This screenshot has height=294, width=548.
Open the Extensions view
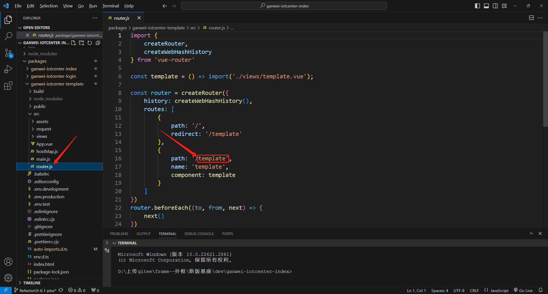click(x=8, y=86)
